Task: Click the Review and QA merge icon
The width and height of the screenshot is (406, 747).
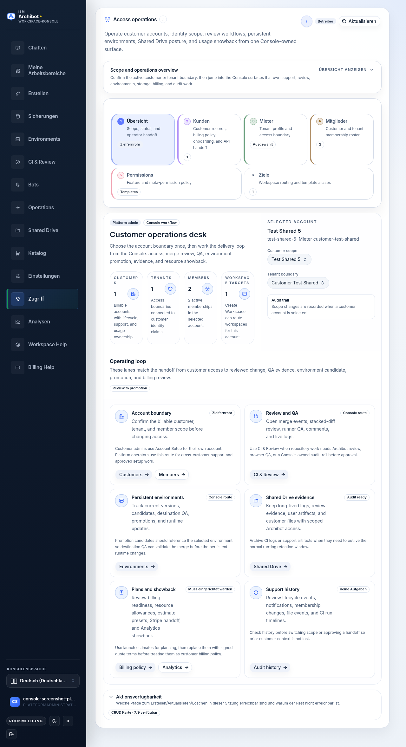Action: 256,416
